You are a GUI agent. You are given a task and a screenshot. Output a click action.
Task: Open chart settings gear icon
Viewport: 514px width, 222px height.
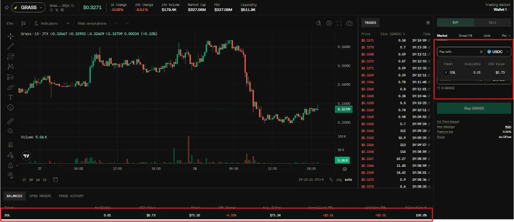[x=329, y=23]
